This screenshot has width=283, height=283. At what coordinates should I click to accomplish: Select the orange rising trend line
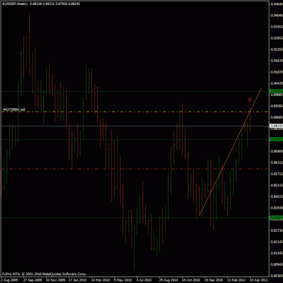click(x=230, y=152)
